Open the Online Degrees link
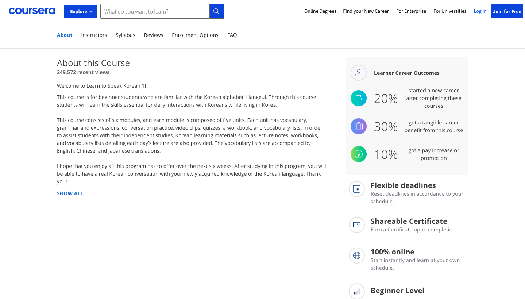The height and width of the screenshot is (299, 525). pos(320,11)
